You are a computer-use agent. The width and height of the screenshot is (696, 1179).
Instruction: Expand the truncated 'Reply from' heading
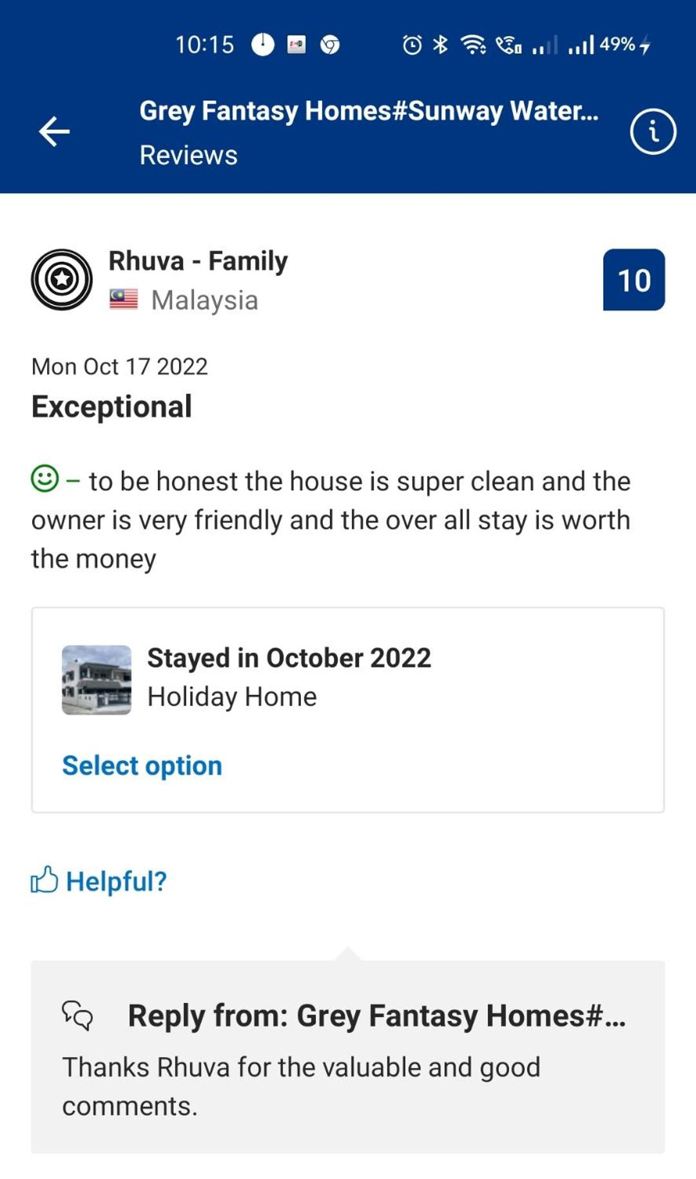377,1016
